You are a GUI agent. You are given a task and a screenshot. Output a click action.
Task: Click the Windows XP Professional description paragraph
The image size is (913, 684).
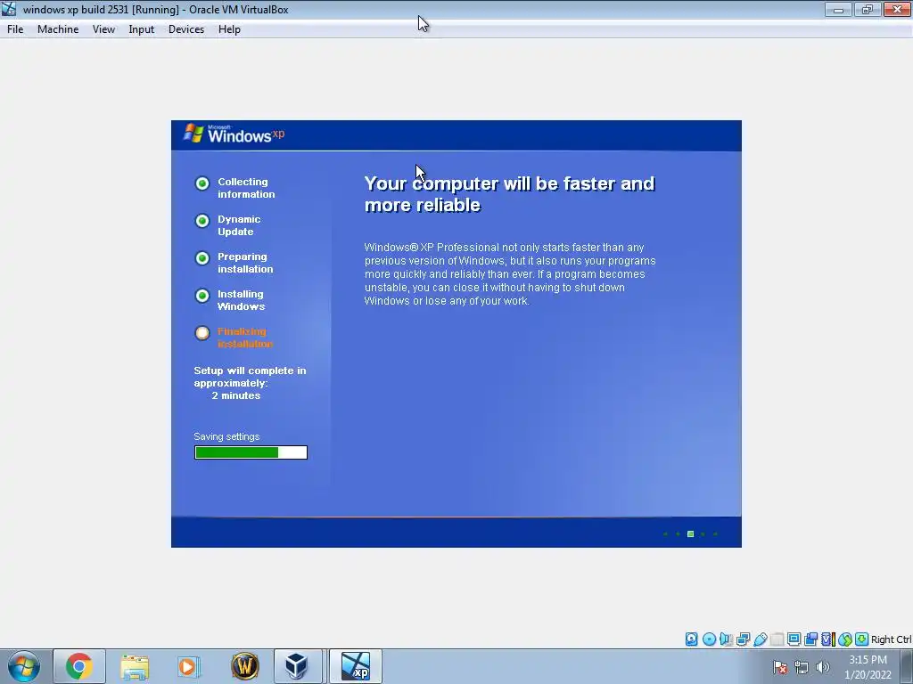click(x=510, y=274)
